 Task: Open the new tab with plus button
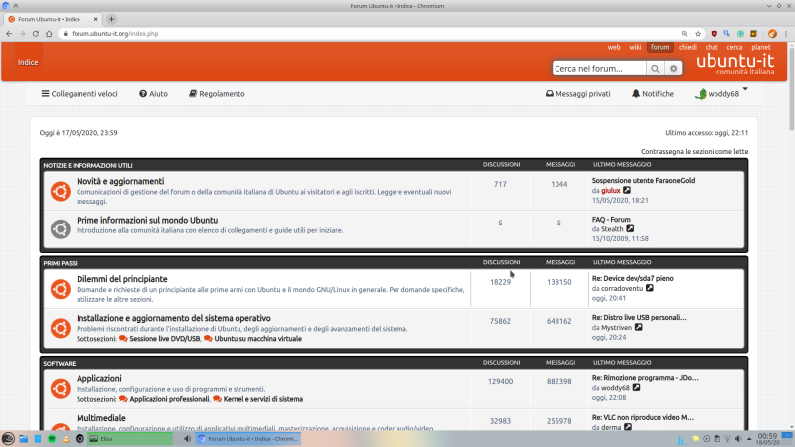coord(111,19)
